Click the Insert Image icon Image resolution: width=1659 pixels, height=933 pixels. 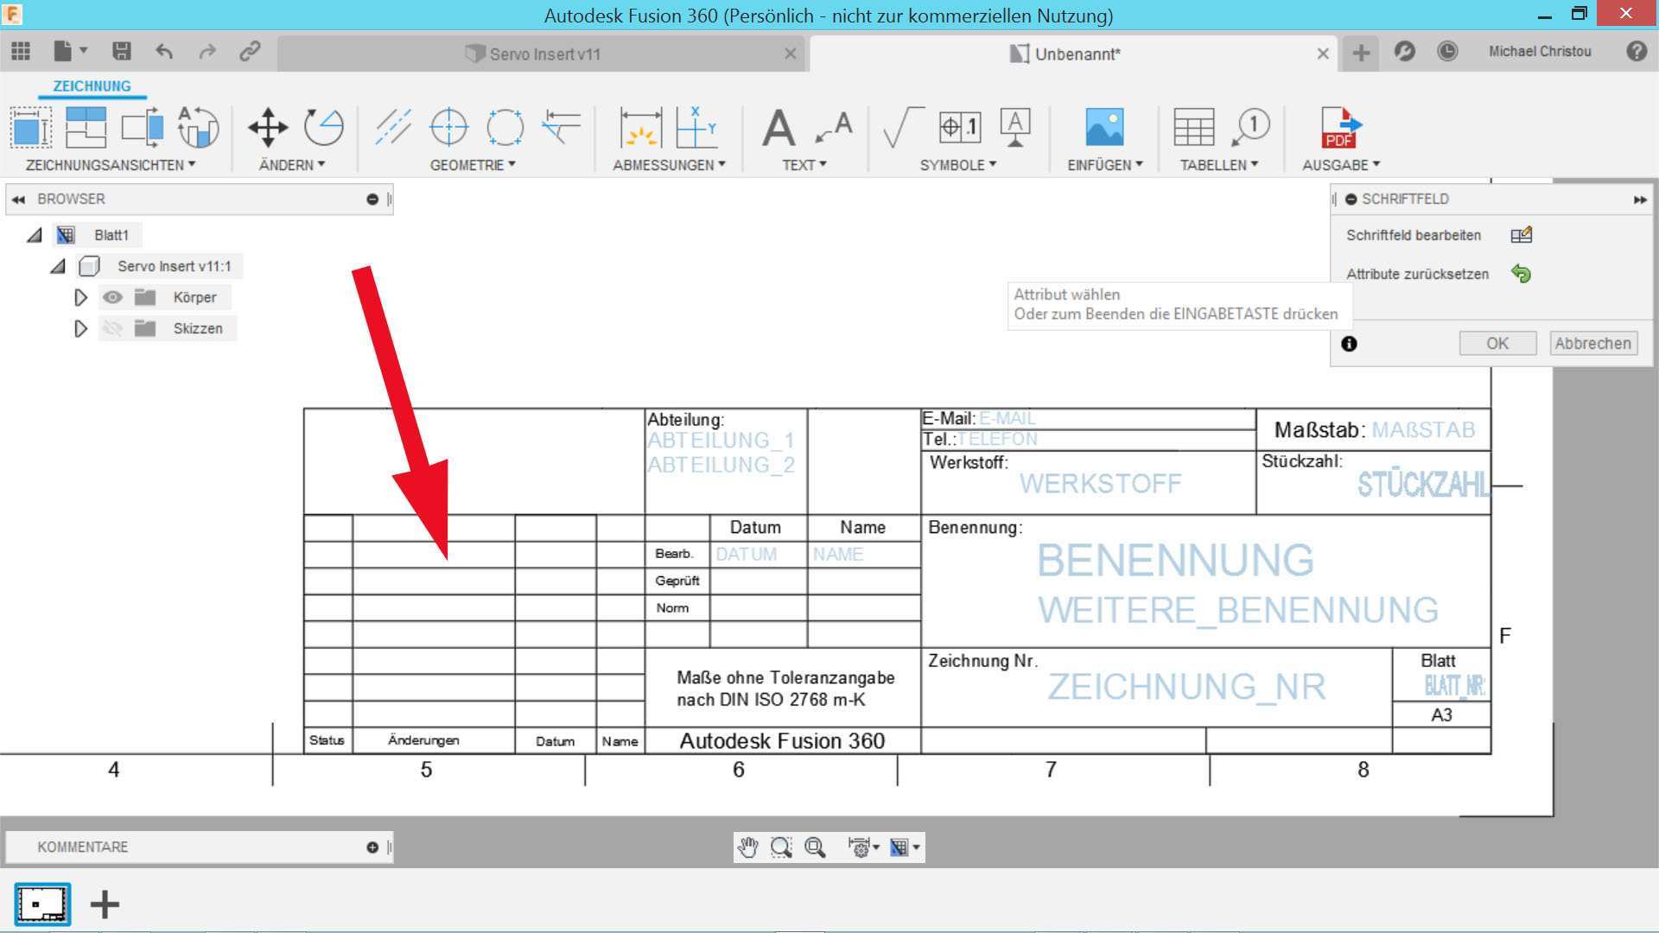pyautogui.click(x=1103, y=128)
